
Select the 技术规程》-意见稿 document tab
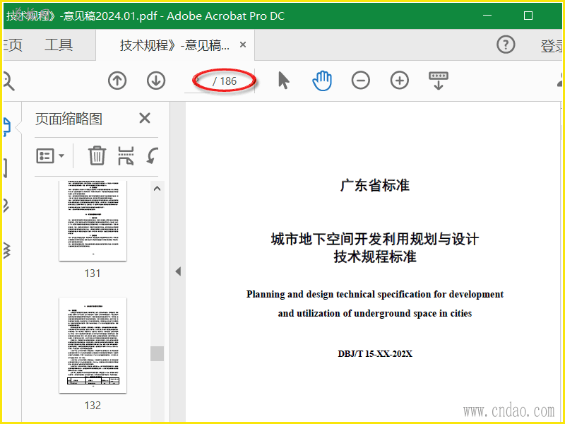pos(174,45)
